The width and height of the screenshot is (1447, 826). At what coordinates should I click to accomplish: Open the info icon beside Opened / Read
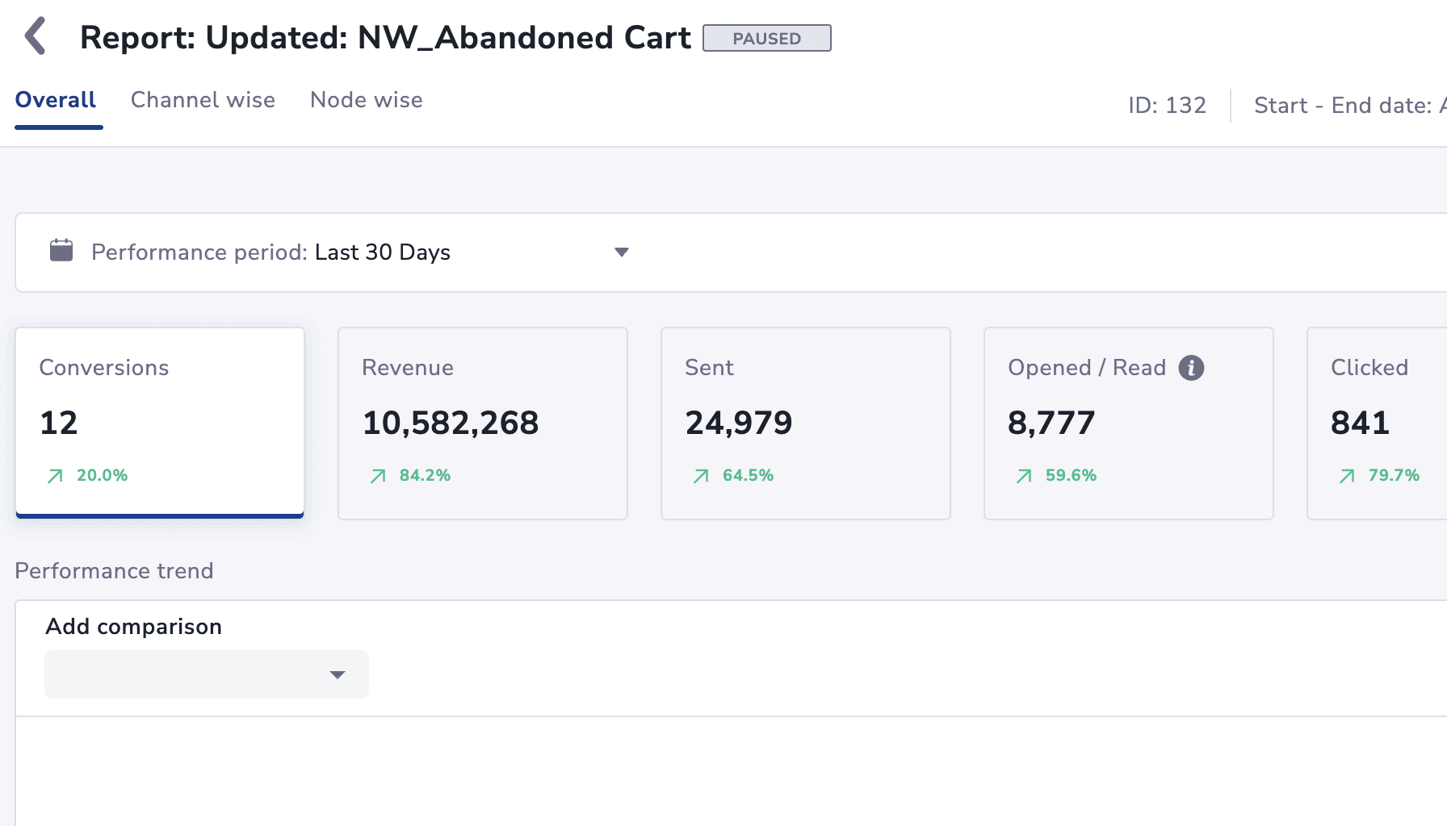click(x=1191, y=368)
